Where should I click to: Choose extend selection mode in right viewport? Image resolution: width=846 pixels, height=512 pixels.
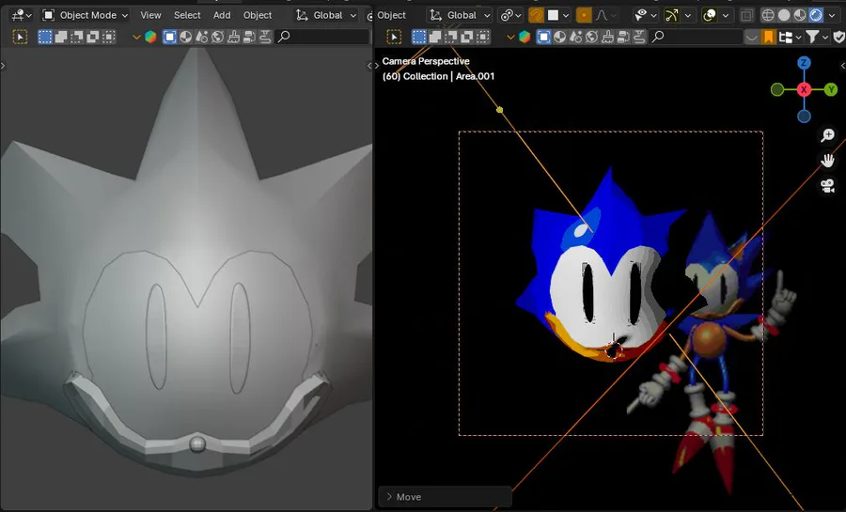click(x=435, y=37)
